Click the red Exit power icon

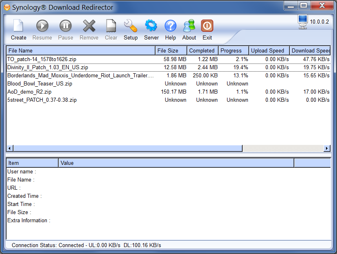pyautogui.click(x=207, y=26)
